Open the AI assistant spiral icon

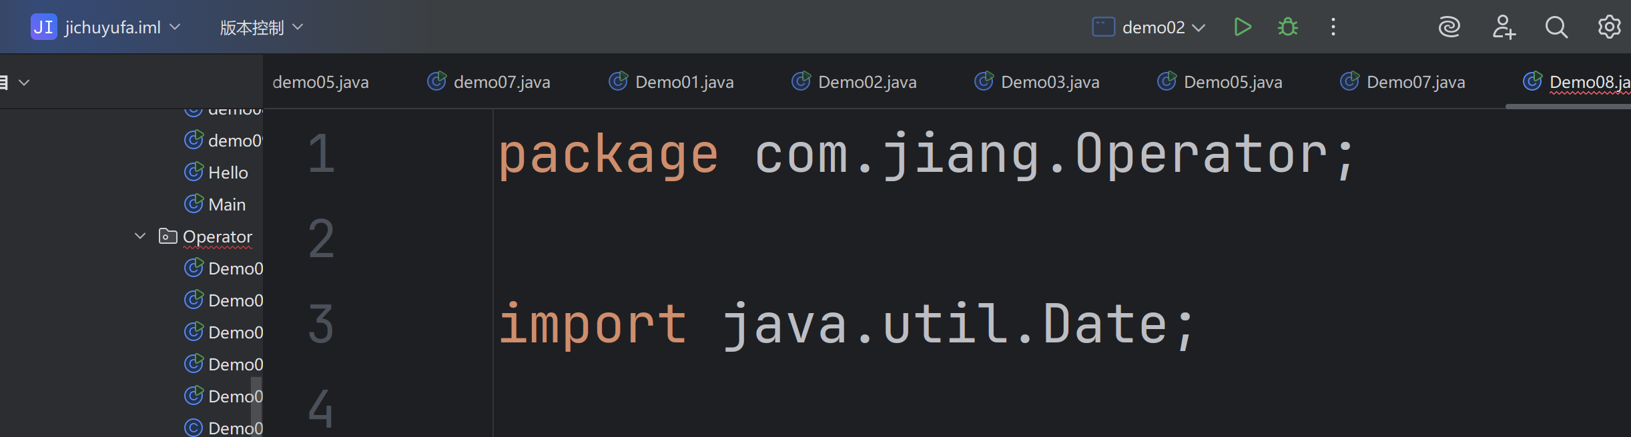1449,27
